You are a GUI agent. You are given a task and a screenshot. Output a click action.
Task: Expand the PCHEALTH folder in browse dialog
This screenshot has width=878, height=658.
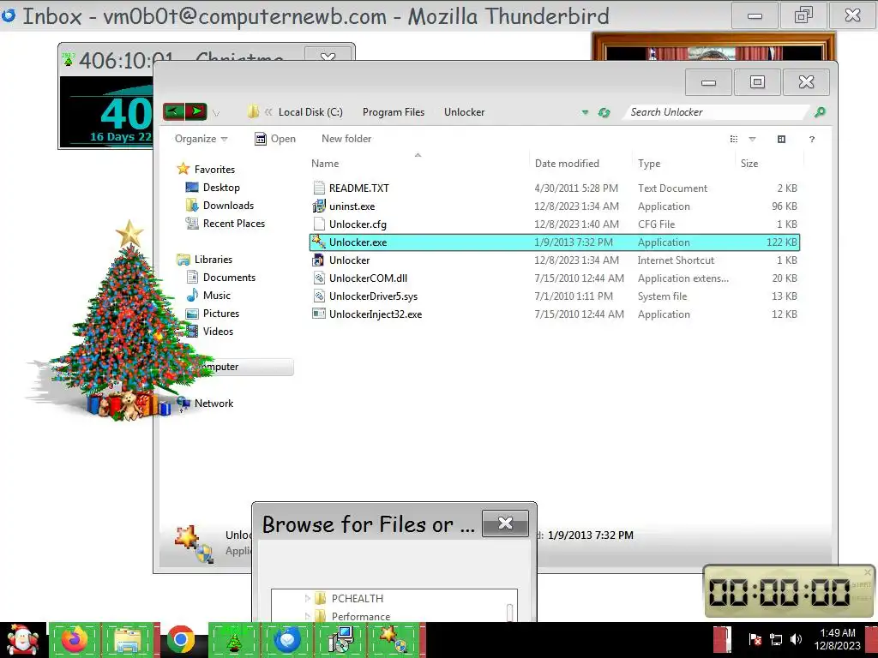tap(307, 598)
